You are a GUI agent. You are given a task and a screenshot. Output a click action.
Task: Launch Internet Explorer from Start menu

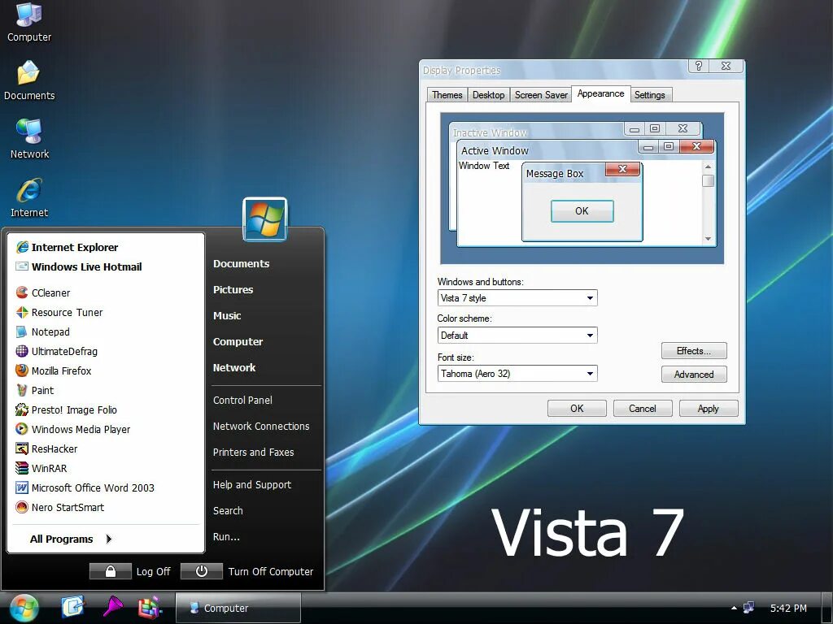coord(67,247)
